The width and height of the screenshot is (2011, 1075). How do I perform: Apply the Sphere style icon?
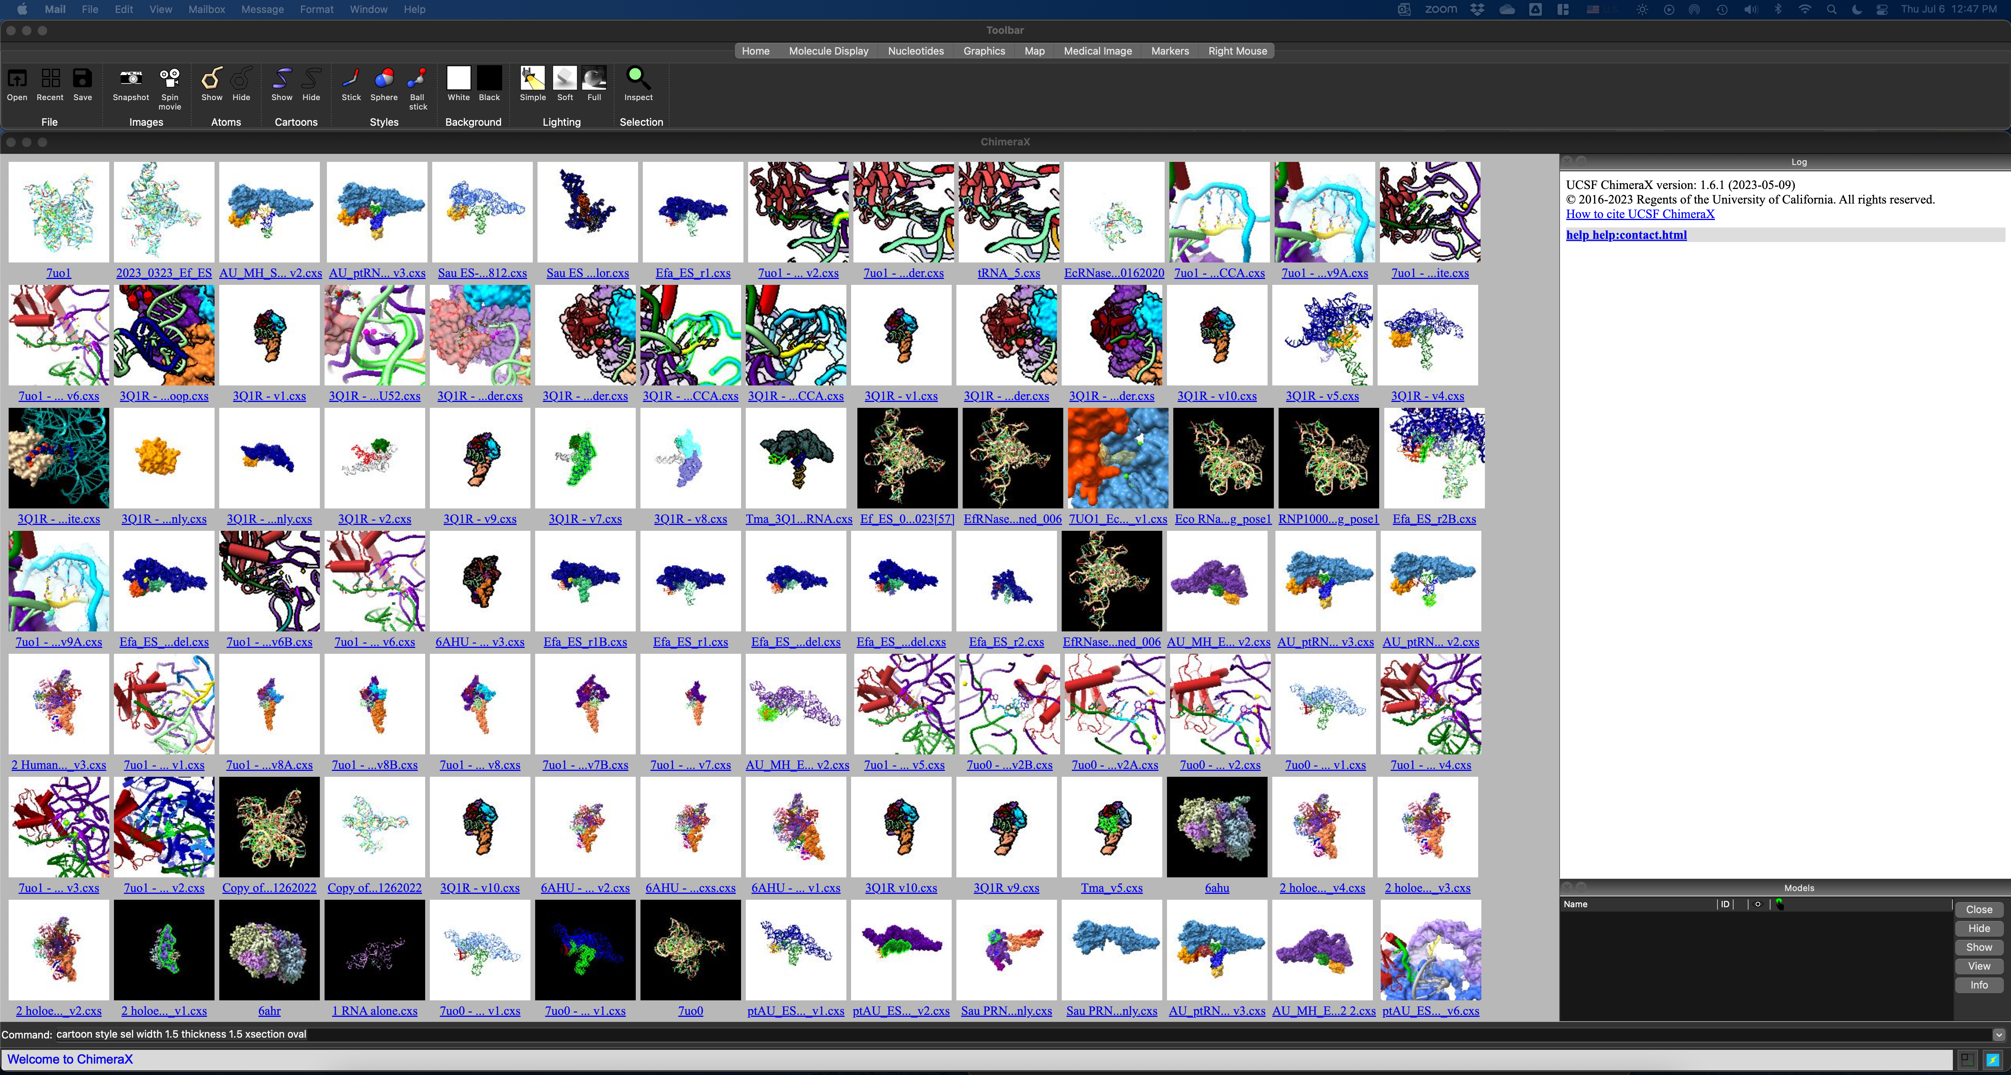pos(383,78)
